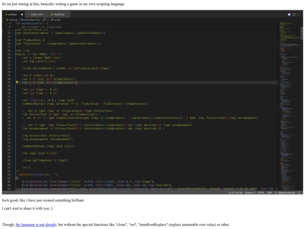Open notifications bell in status bar
This screenshot has height=229, width=305.
(x=299, y=193)
